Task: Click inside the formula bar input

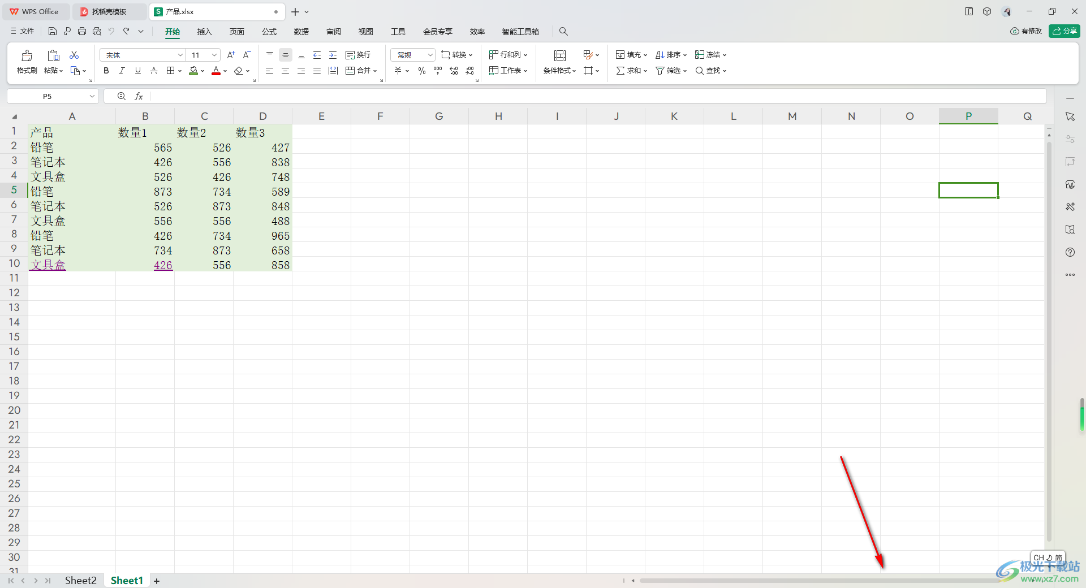Action: [597, 97]
